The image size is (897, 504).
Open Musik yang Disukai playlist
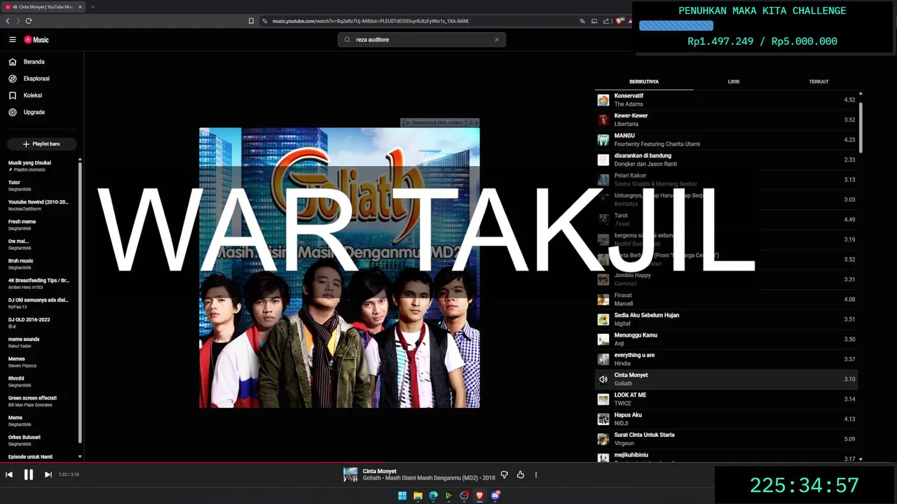pyautogui.click(x=39, y=166)
